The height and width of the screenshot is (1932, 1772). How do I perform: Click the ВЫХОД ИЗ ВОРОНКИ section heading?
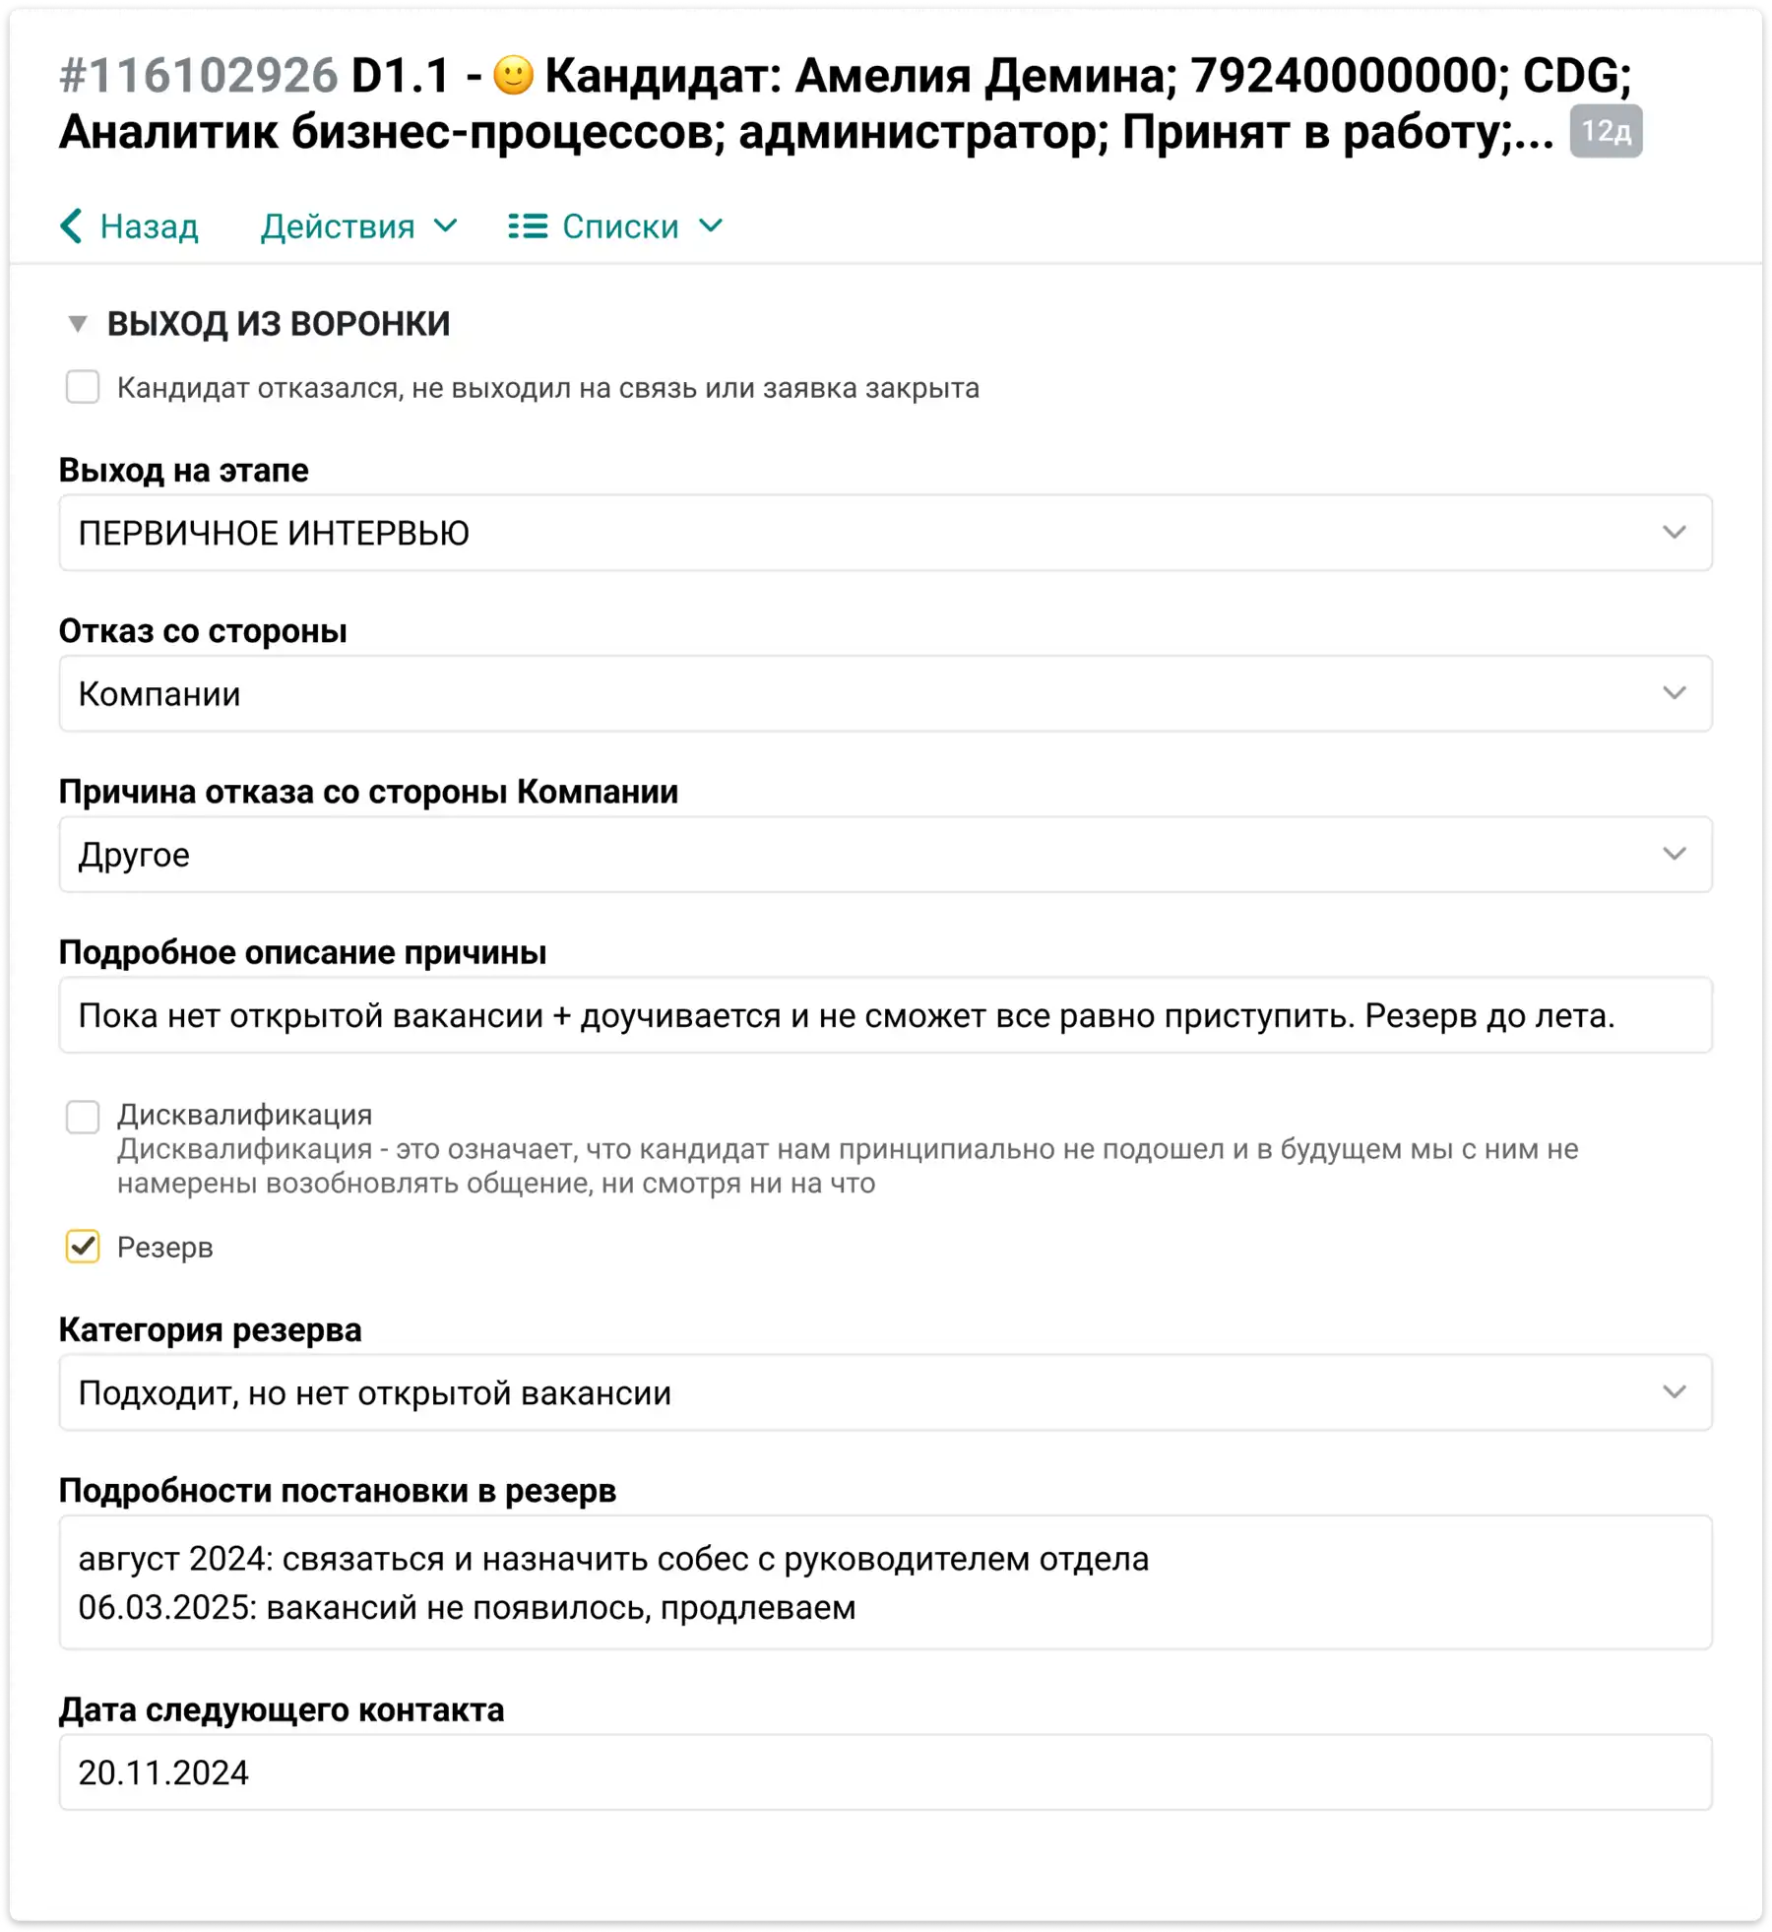[279, 324]
